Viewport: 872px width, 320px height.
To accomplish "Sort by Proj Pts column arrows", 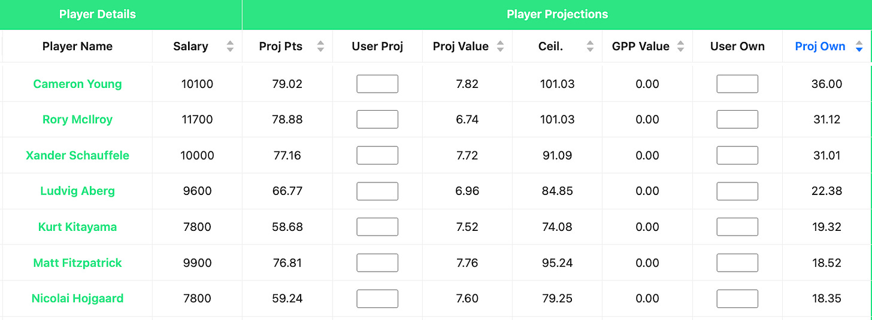I will pos(320,47).
